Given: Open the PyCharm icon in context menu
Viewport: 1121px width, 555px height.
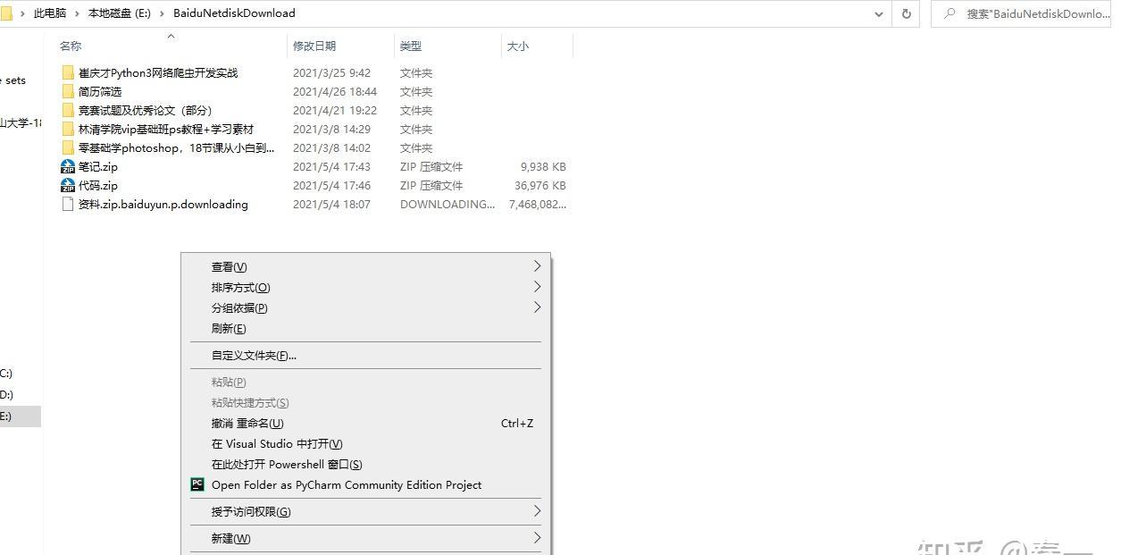Looking at the screenshot, I should 197,484.
